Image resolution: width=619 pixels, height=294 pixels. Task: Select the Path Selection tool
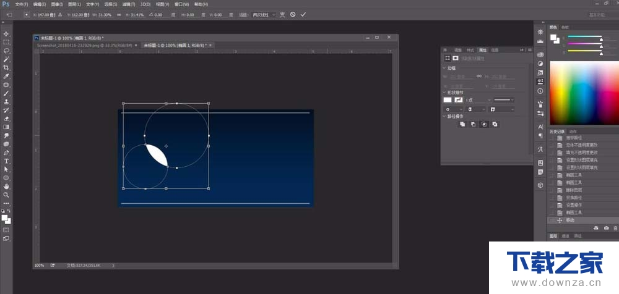(x=6, y=169)
